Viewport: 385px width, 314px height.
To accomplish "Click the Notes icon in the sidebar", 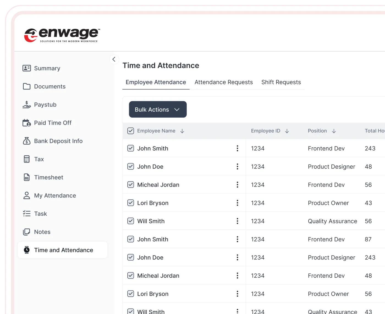I will click(27, 232).
